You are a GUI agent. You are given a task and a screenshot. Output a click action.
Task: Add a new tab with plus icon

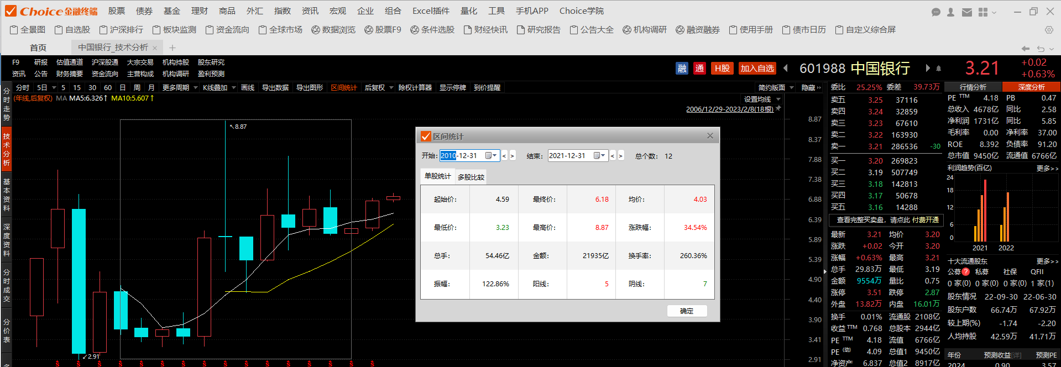click(x=173, y=48)
